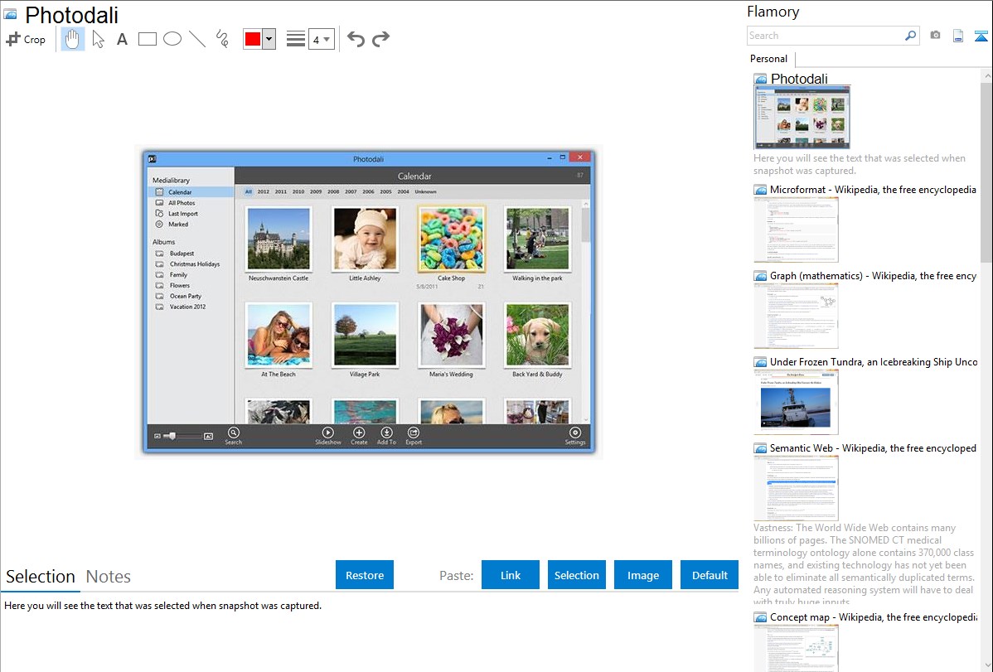The width and height of the screenshot is (993, 672).
Task: Click the Link paste button
Action: pos(511,575)
